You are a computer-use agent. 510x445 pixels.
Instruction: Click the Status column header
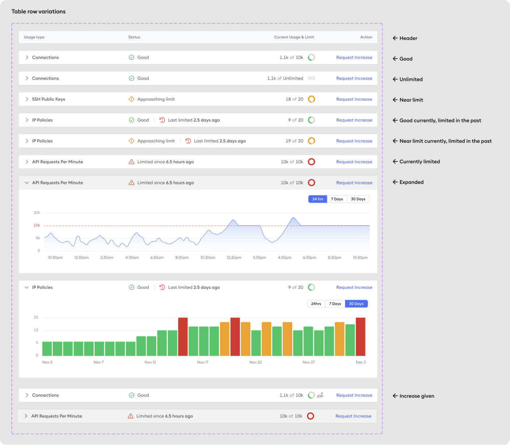tap(134, 37)
